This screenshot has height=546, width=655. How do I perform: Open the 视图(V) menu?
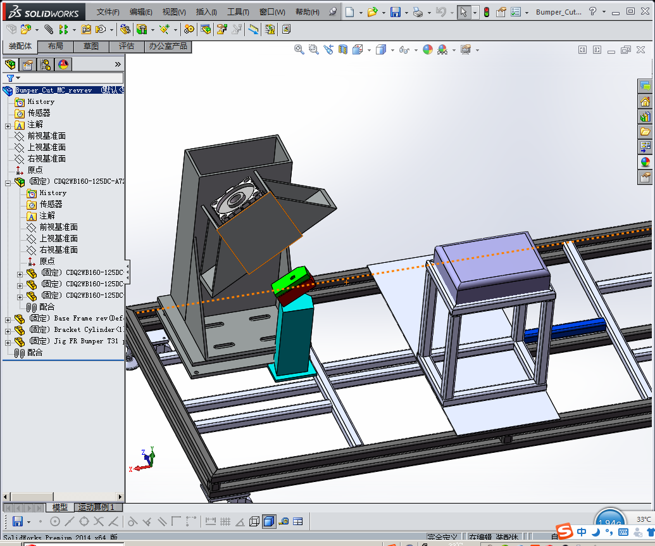174,12
